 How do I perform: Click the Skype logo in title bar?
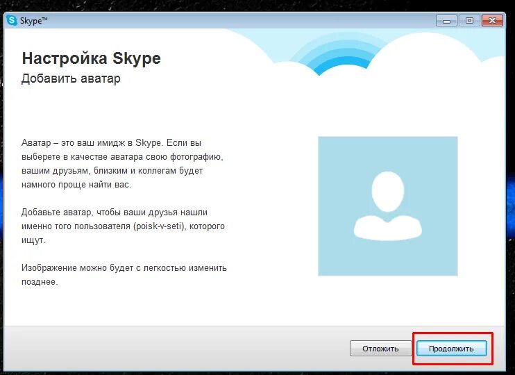12,21
